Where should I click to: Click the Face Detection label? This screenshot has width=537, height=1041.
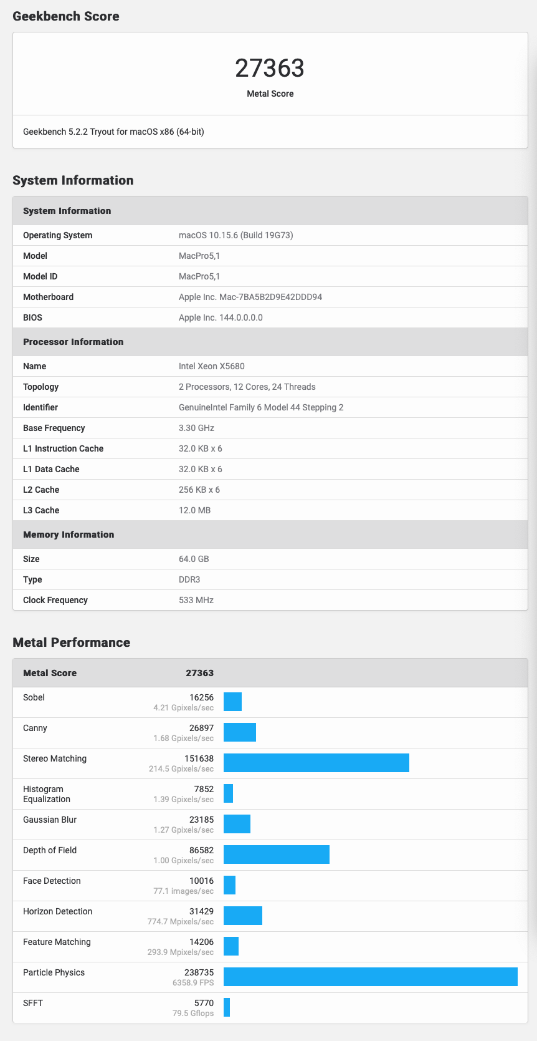point(52,881)
